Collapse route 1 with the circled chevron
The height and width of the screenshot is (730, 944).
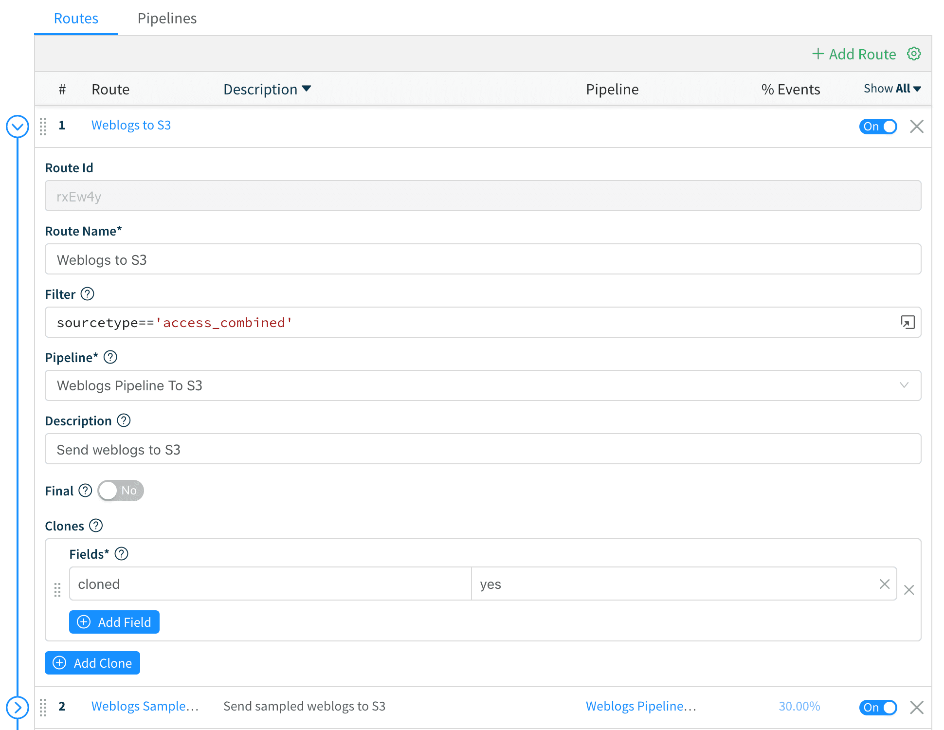18,127
